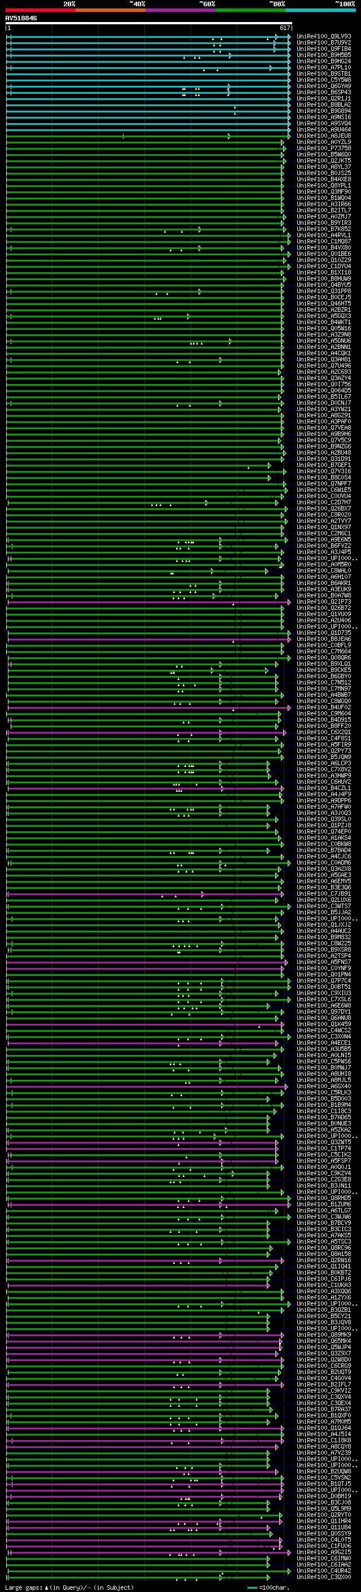
Task: Select hit label UniRef100_Q9LV93
Action: pos(324,37)
